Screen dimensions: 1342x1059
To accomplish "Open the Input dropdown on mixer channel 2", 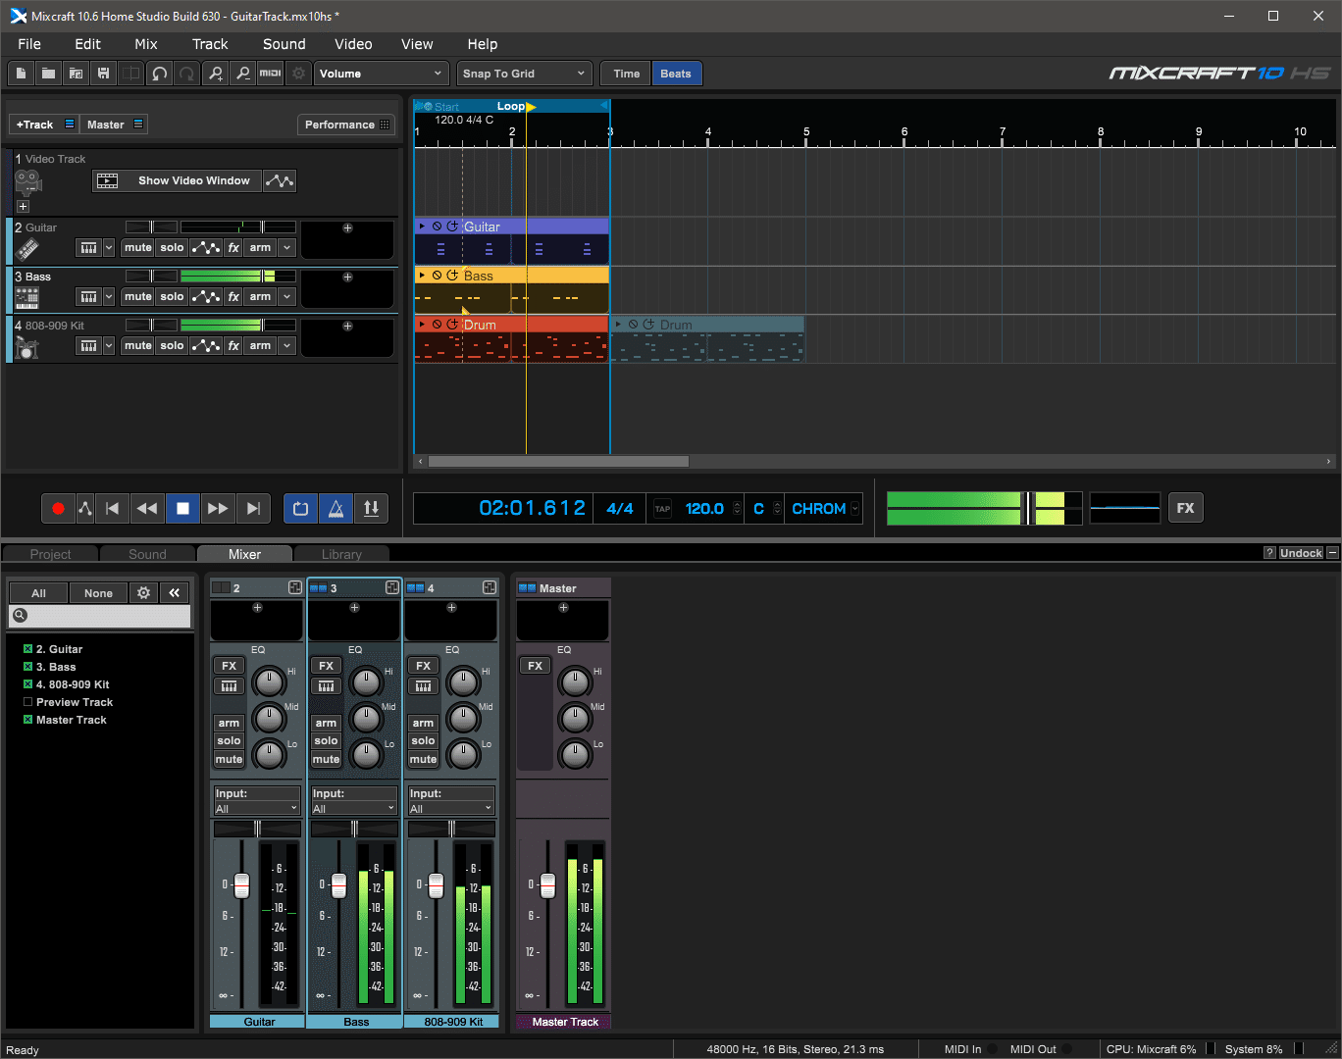I will [257, 809].
